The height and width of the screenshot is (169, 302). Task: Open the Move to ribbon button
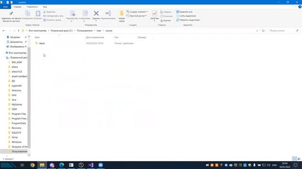click(x=72, y=16)
